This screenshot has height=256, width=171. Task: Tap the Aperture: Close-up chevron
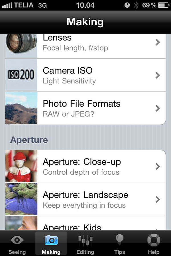[157, 166]
